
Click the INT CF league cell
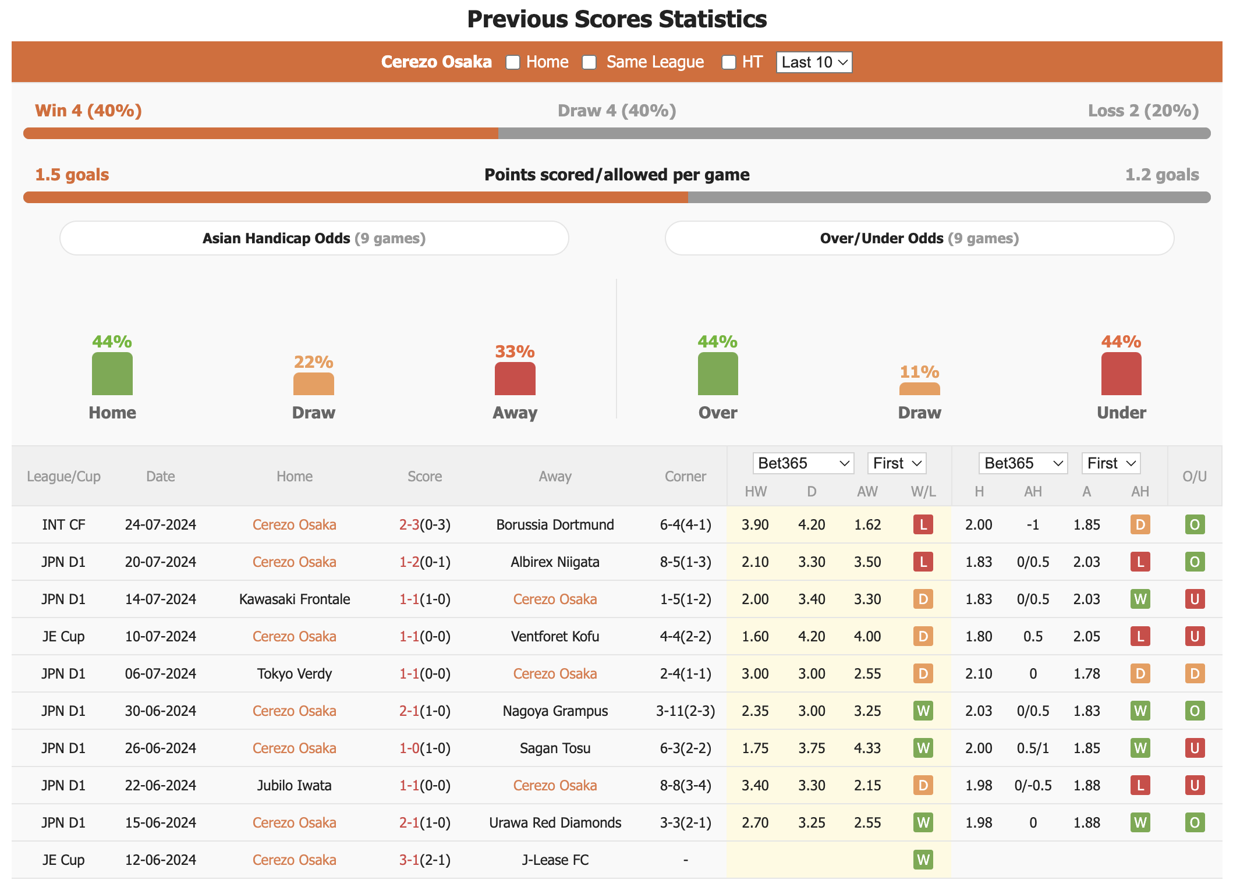(x=63, y=524)
